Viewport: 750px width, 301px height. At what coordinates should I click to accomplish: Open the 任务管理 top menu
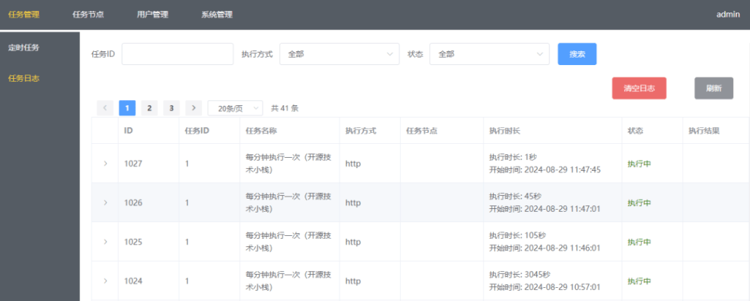click(x=23, y=15)
